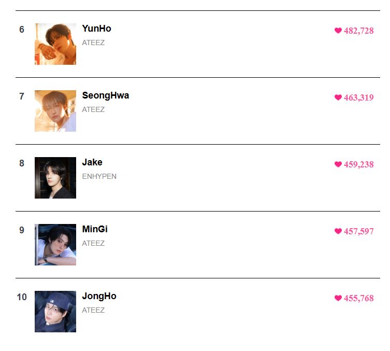This screenshot has height=351, width=390.
Task: Select the YunHo name link
Action: coord(96,29)
